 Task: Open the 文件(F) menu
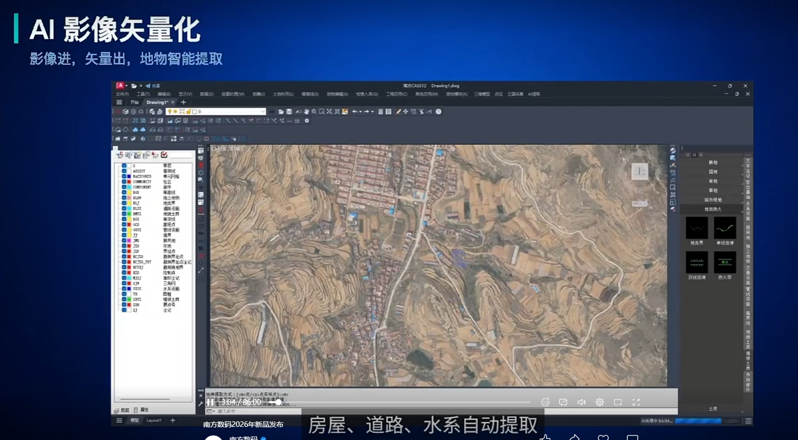(122, 94)
